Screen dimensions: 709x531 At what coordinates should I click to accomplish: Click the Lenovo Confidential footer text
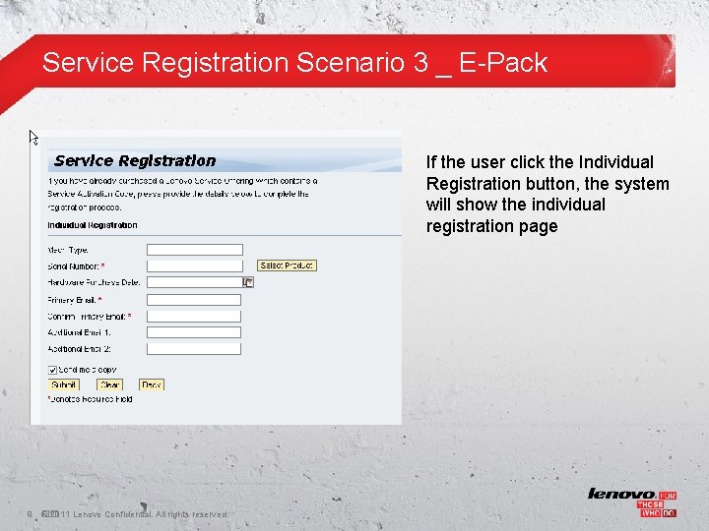click(x=134, y=514)
